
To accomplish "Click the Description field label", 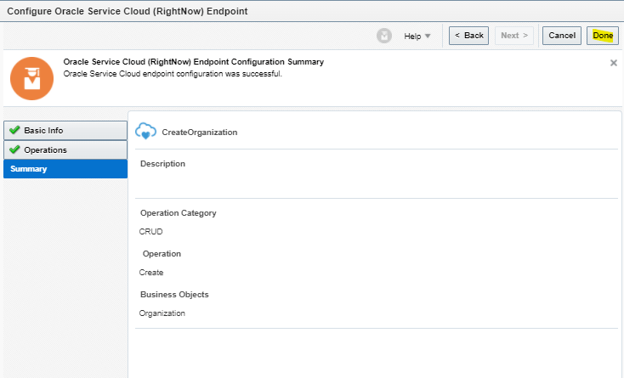I will 162,163.
